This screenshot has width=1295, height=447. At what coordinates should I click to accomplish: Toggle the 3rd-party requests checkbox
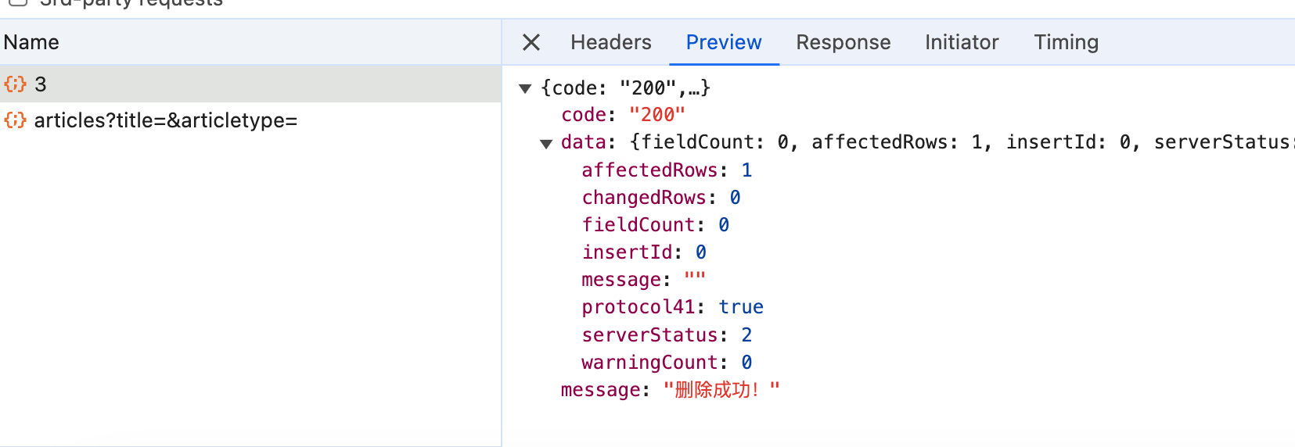tap(18, 2)
